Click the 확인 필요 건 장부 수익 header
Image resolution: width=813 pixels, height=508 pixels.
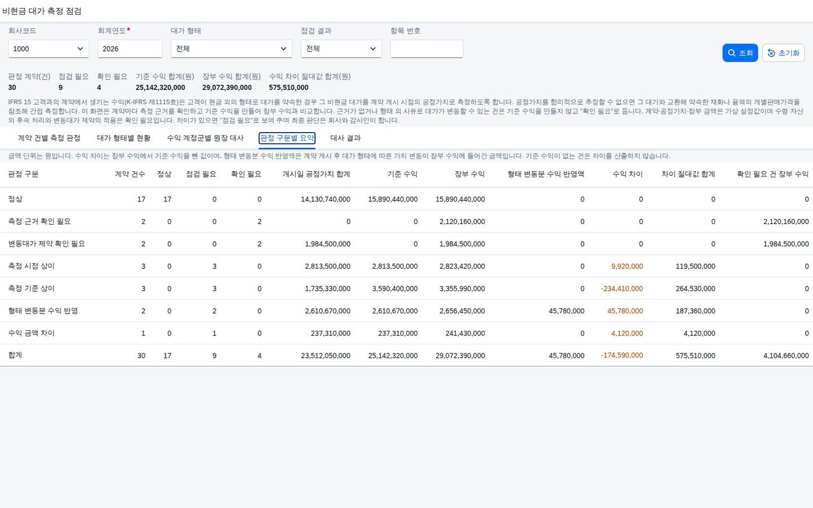[773, 174]
